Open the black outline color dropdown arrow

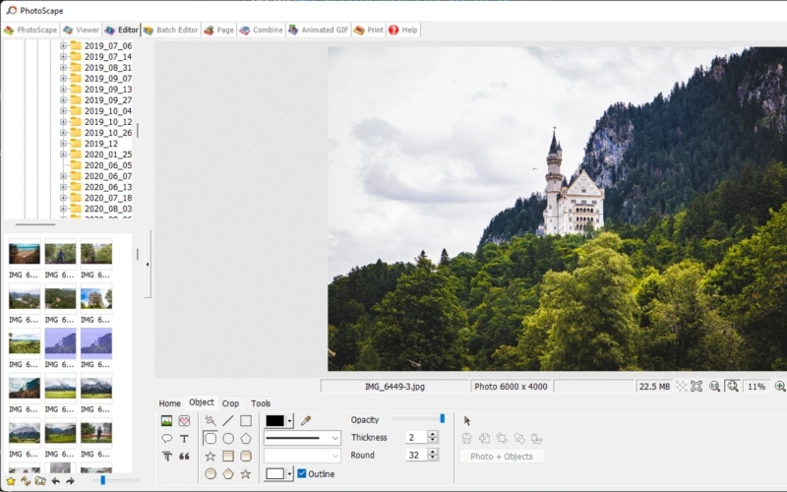click(x=289, y=421)
